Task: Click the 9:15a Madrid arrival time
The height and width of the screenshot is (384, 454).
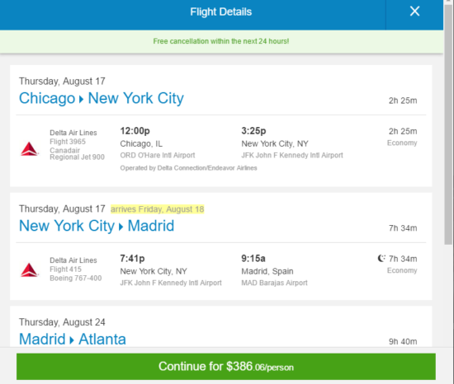Action: (x=253, y=258)
